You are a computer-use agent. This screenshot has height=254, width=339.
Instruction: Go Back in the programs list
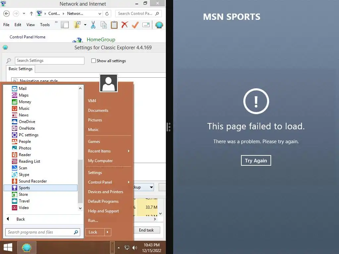coord(21,219)
